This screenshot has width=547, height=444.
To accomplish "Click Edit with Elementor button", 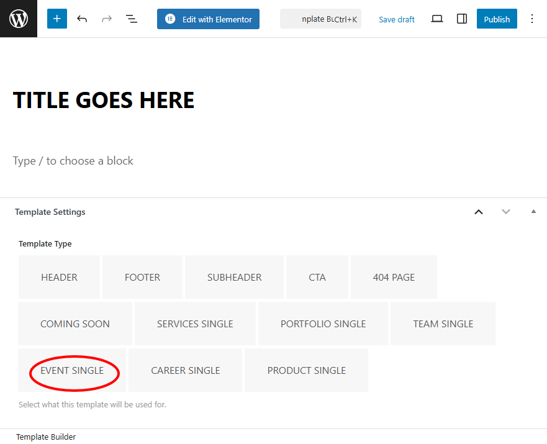I will pos(208,19).
